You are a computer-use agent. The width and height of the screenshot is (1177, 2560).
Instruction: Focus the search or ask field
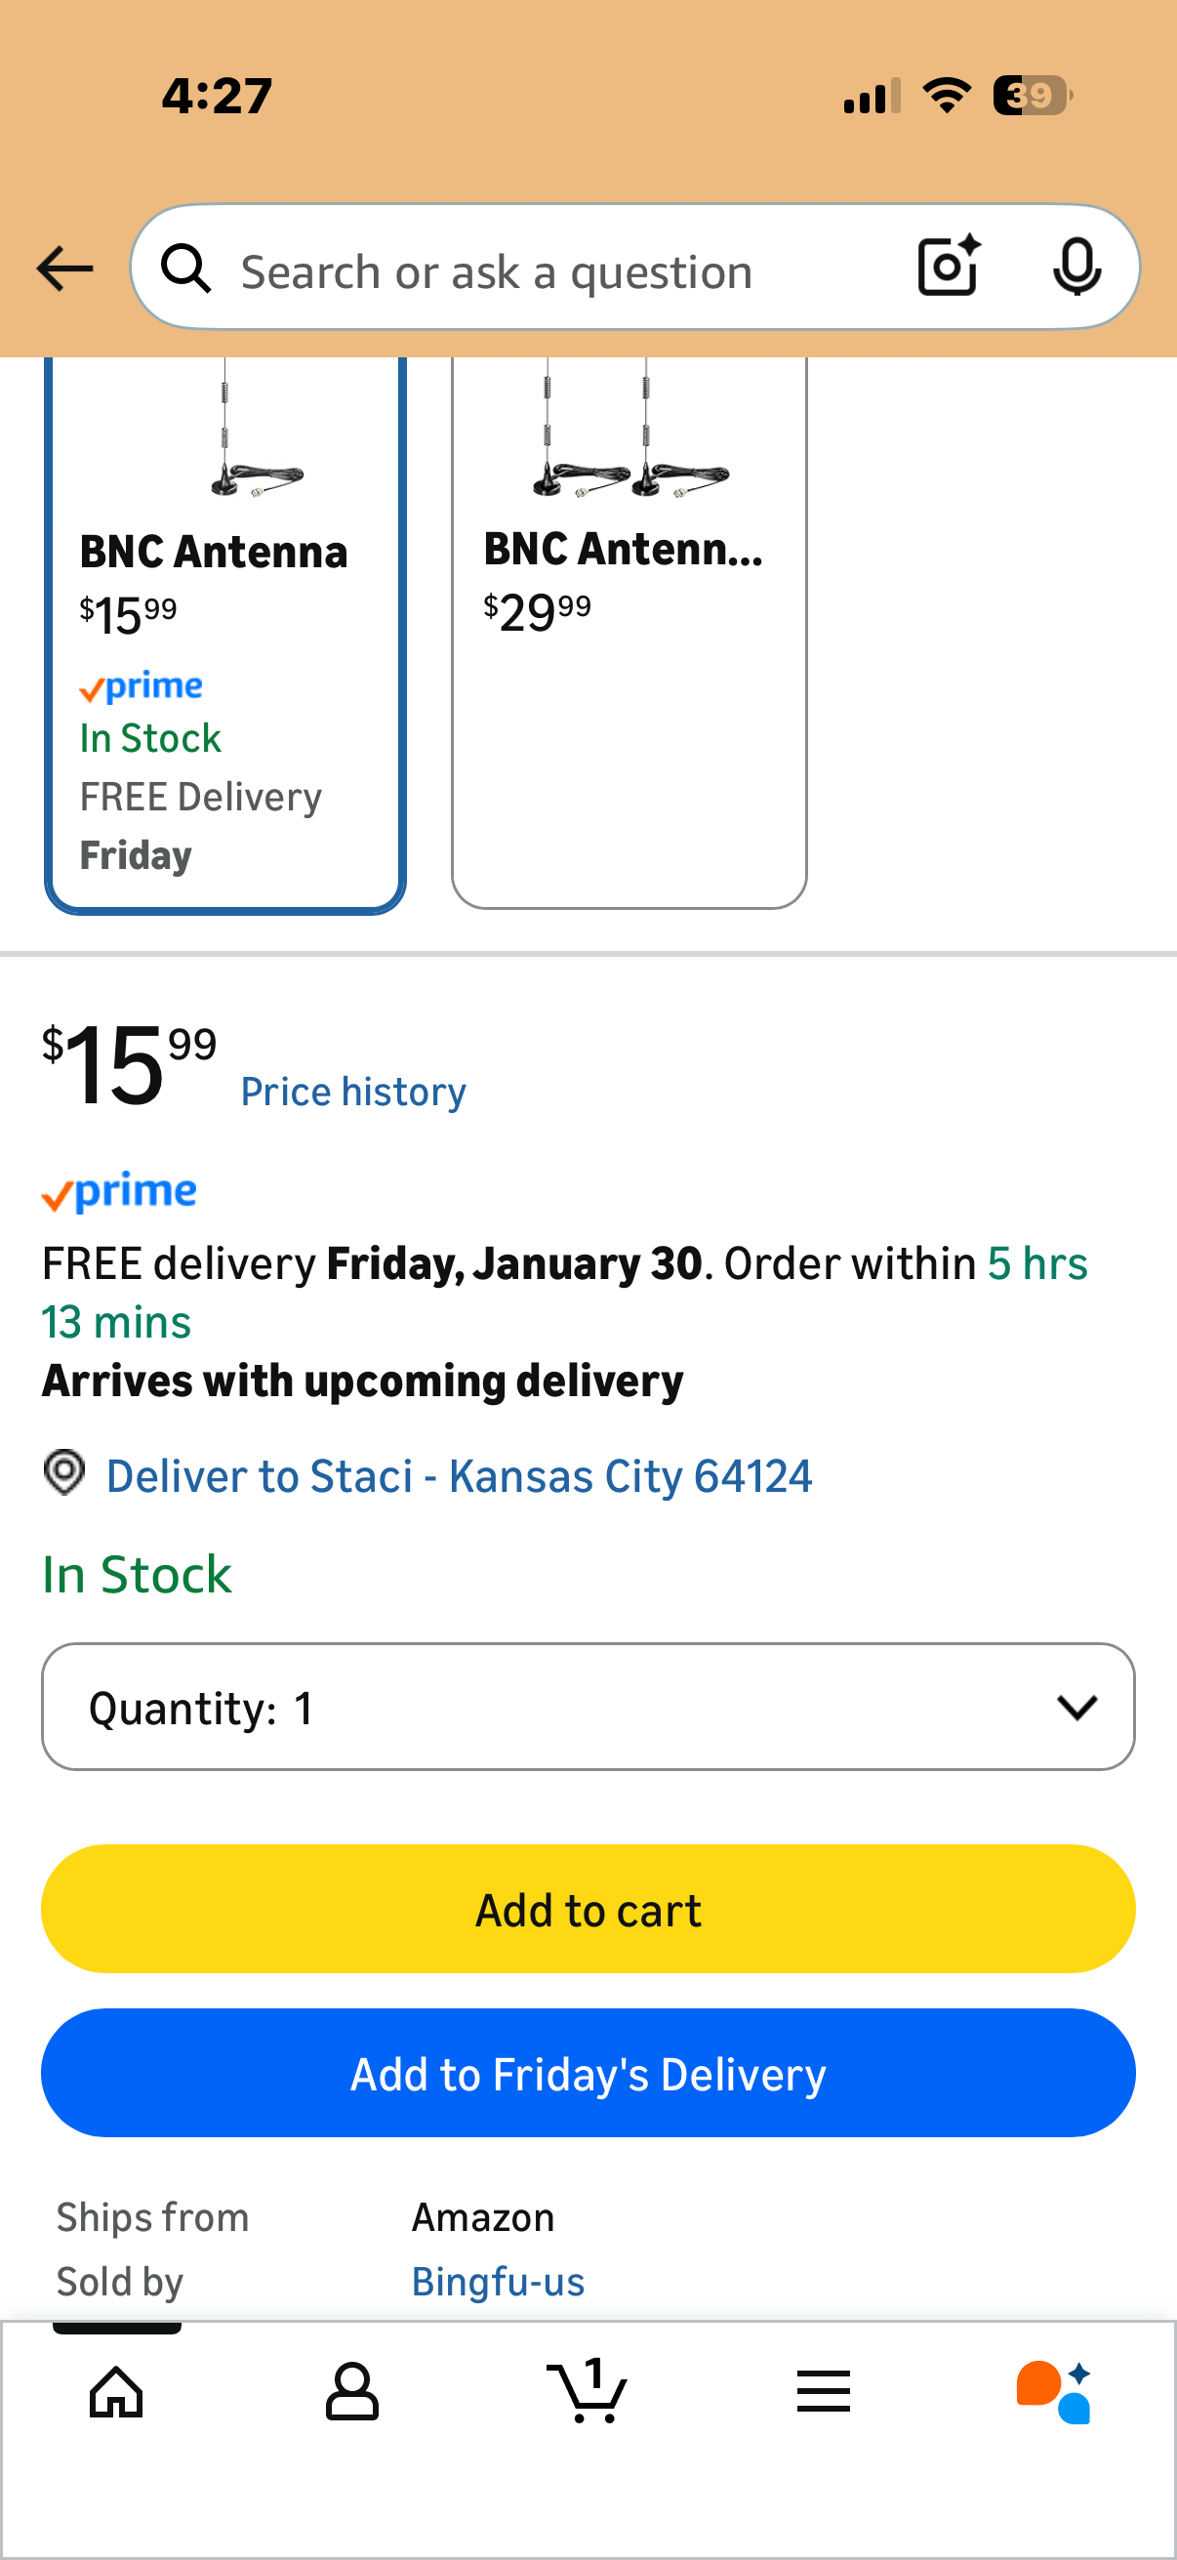556,271
